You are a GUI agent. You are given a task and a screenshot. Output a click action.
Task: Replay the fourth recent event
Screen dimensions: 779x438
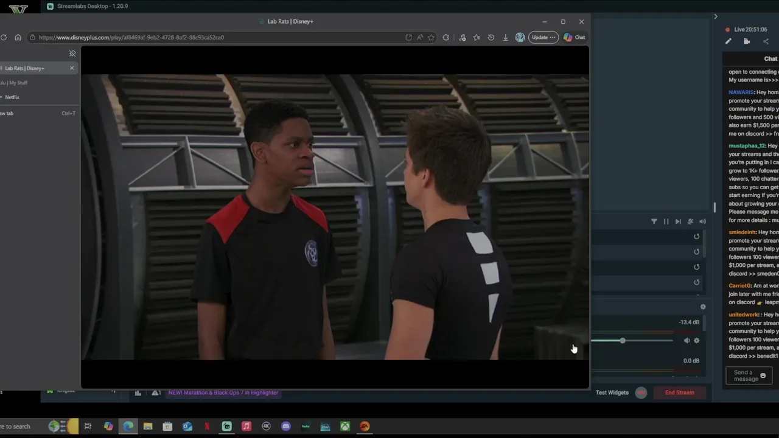[x=697, y=282]
